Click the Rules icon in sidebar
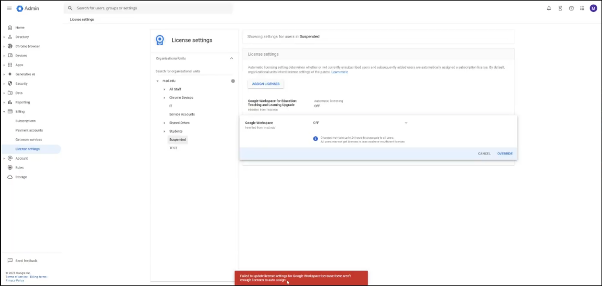This screenshot has width=602, height=286. 10,167
